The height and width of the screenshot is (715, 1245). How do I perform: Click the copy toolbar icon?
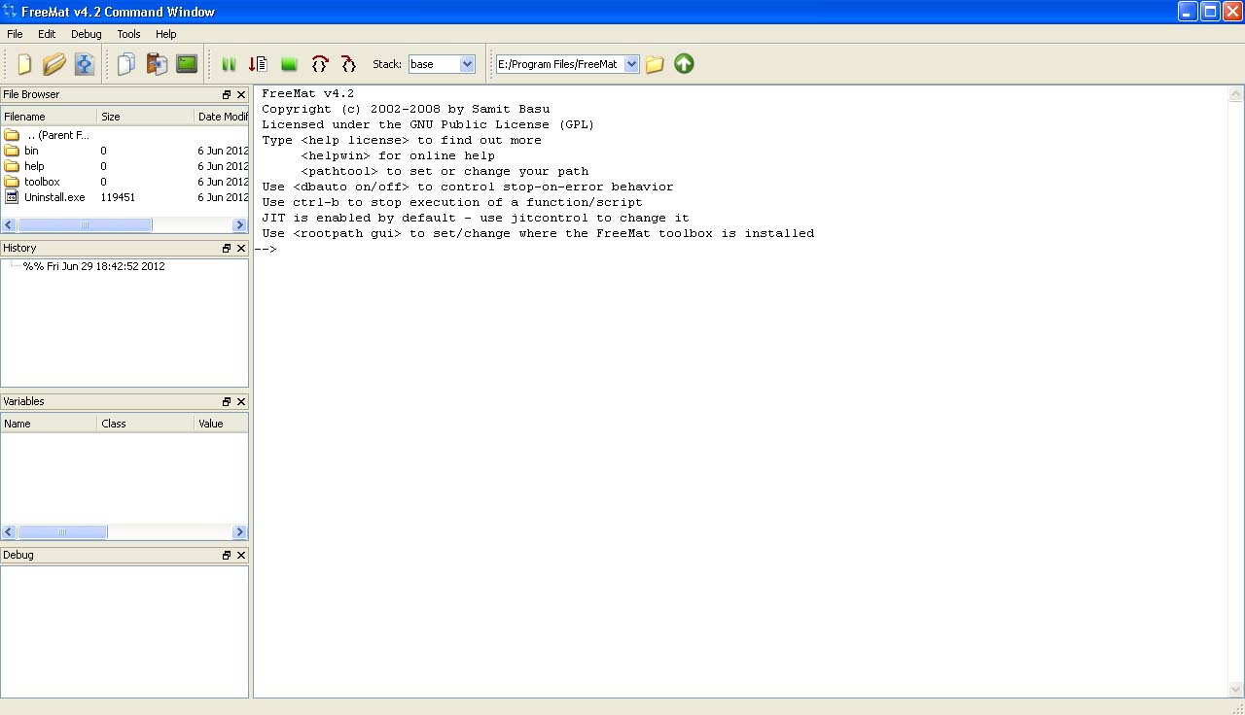click(x=126, y=64)
